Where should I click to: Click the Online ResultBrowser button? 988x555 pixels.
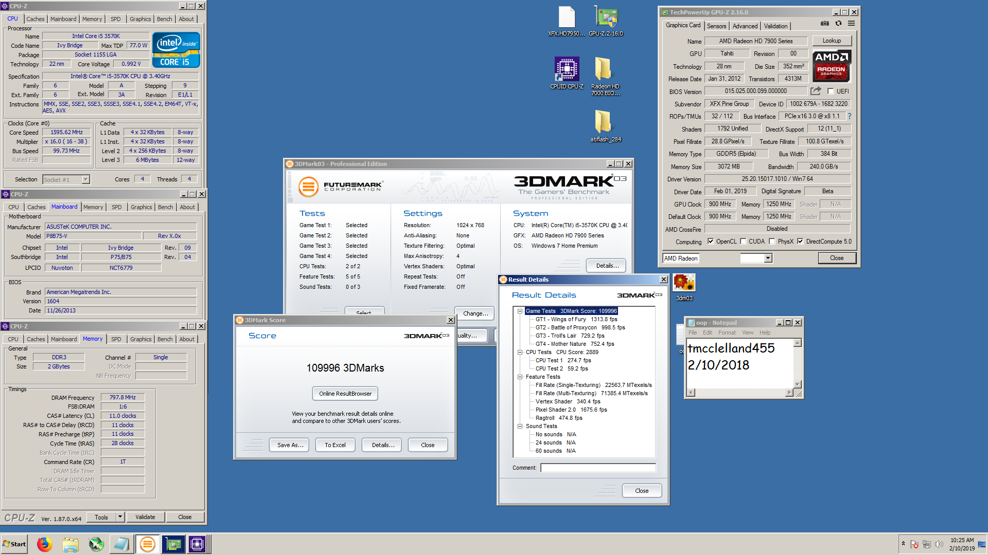point(345,394)
